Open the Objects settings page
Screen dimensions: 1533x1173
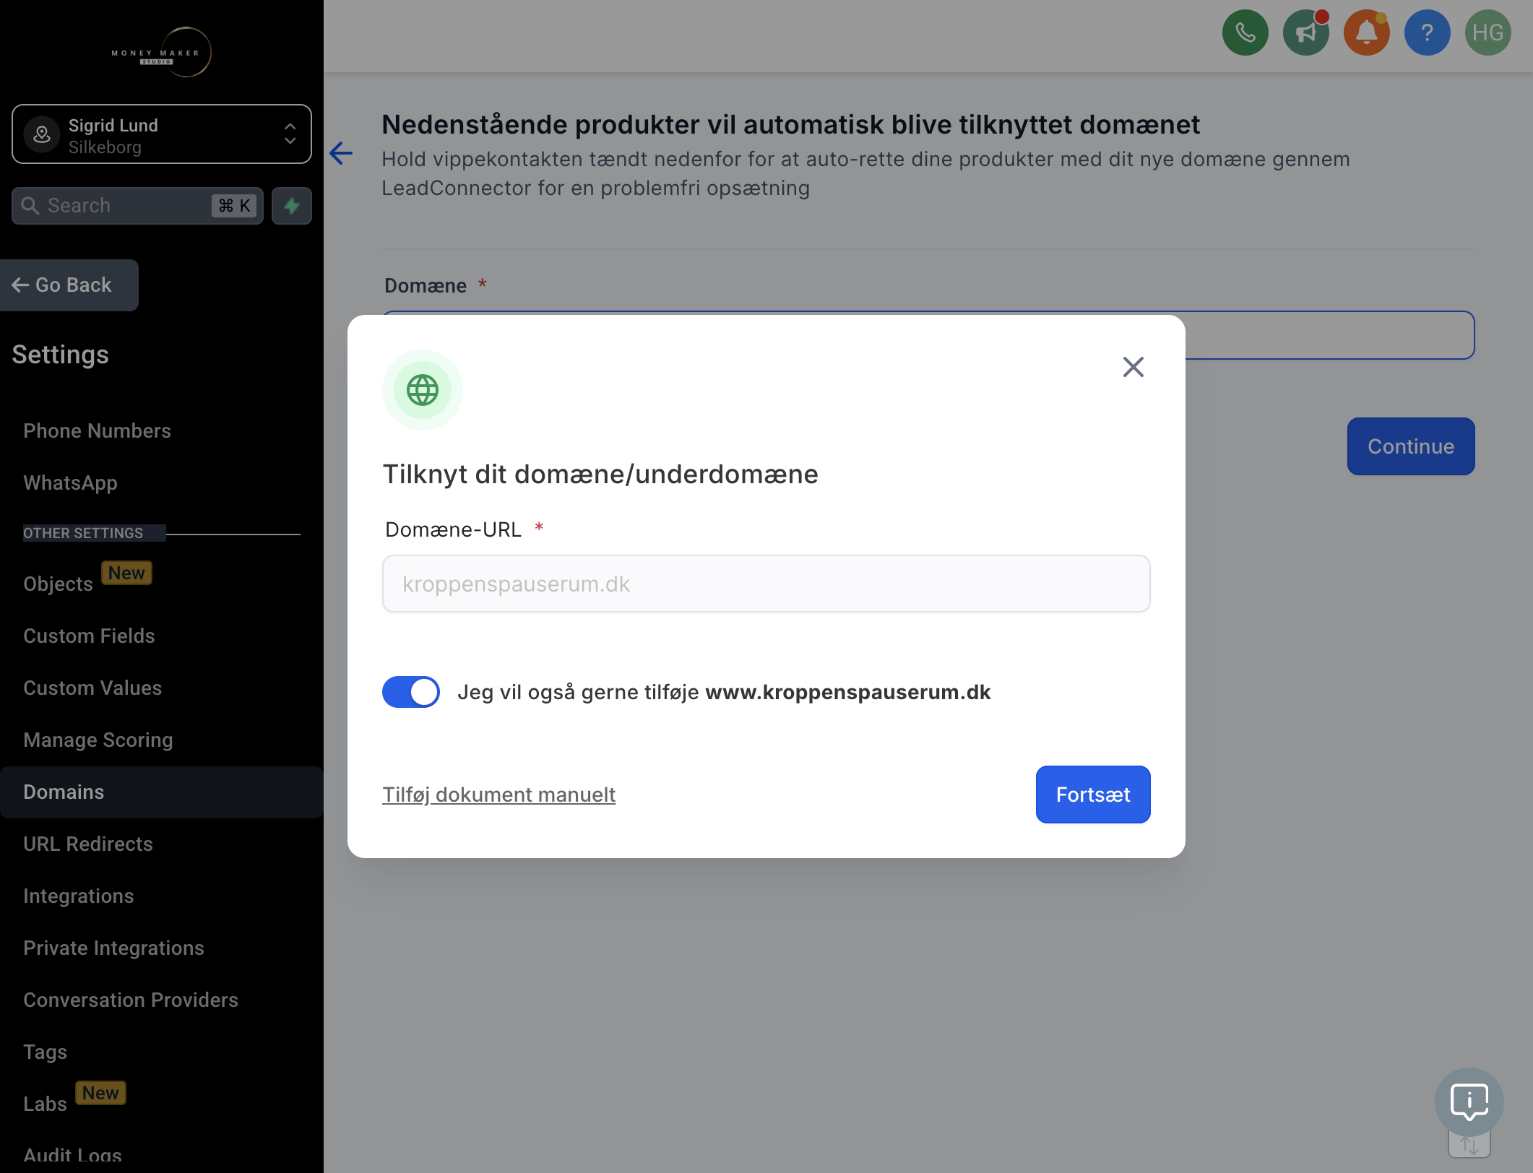(x=58, y=584)
